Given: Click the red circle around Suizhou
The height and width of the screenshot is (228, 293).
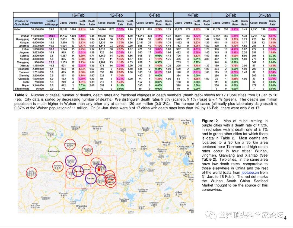Looking at the screenshot, I should [x=88, y=150].
